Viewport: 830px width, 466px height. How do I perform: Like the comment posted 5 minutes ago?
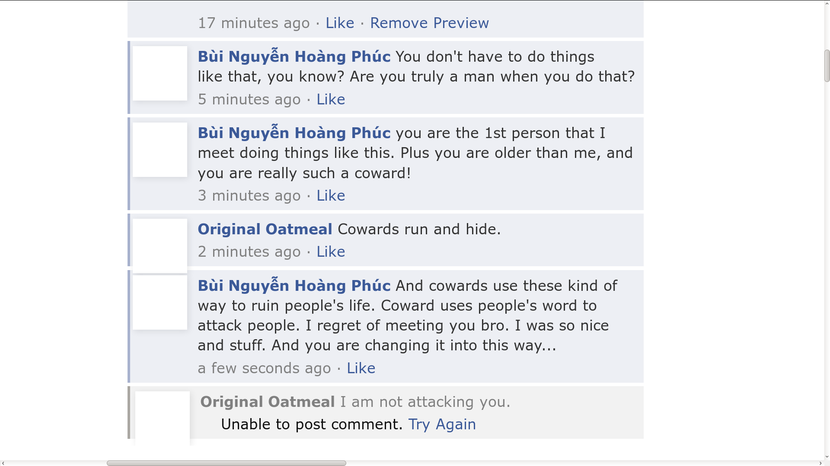click(x=331, y=99)
